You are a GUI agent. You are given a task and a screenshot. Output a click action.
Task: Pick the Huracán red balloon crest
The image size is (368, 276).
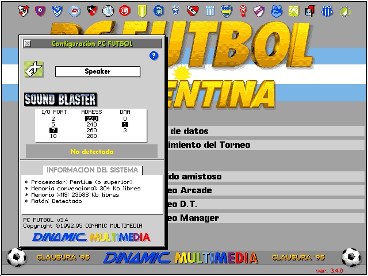(243, 11)
